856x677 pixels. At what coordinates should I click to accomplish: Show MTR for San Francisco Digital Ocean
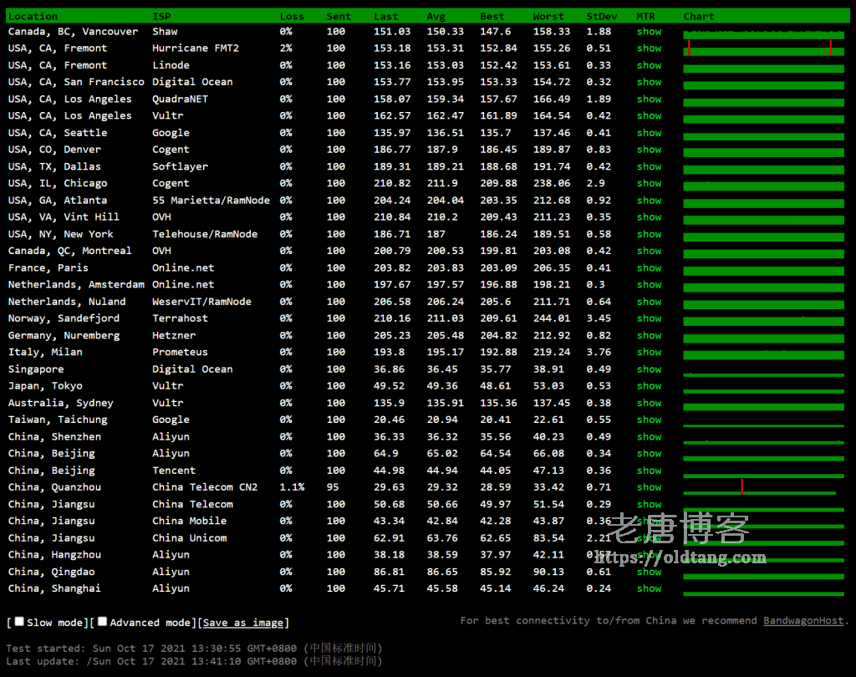tap(649, 82)
